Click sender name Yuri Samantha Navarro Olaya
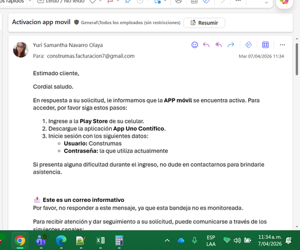This screenshot has height=250, width=300. coord(68,45)
